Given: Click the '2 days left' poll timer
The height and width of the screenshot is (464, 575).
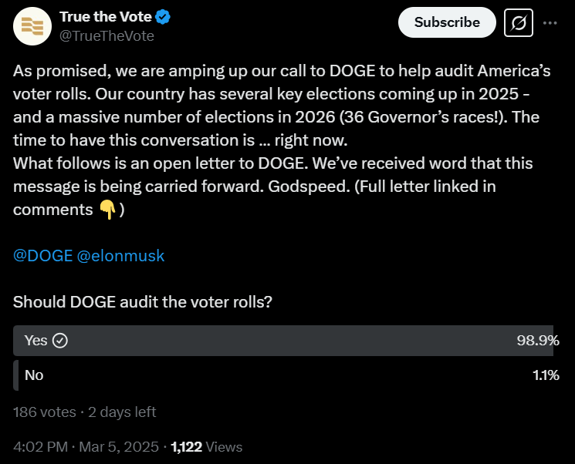Looking at the screenshot, I should click(x=123, y=412).
